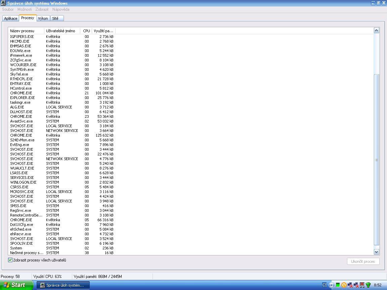This screenshot has height=290, width=387.
Task: Click the process list vertical scrollbar thumb
Action: (376, 159)
